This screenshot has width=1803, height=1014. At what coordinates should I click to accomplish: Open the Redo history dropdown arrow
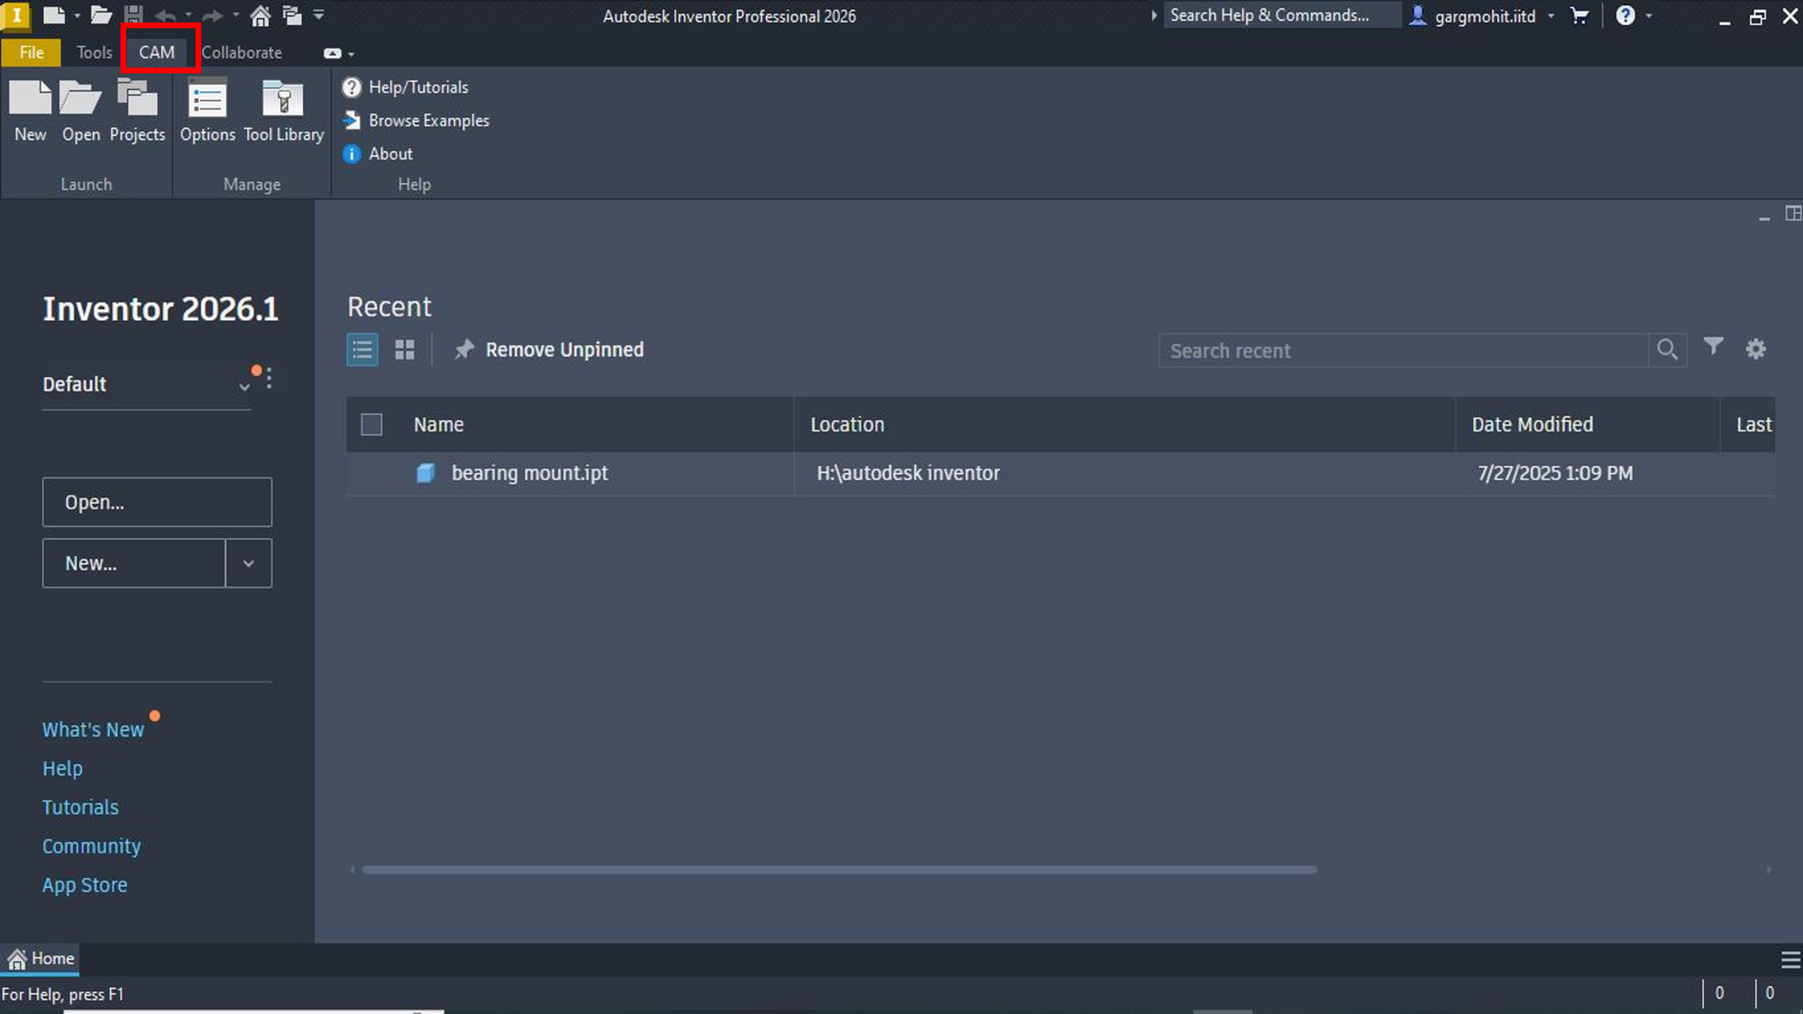[236, 15]
